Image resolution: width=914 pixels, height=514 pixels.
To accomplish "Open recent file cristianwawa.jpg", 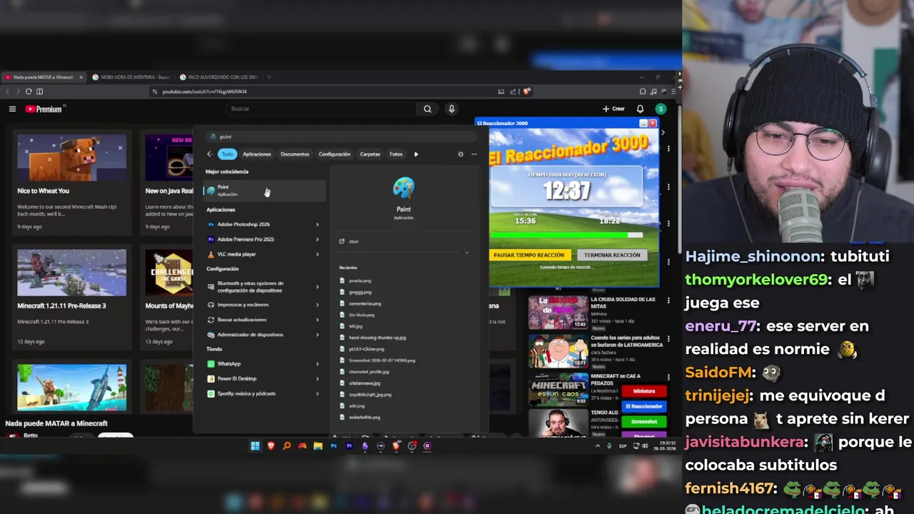I will pyautogui.click(x=360, y=383).
